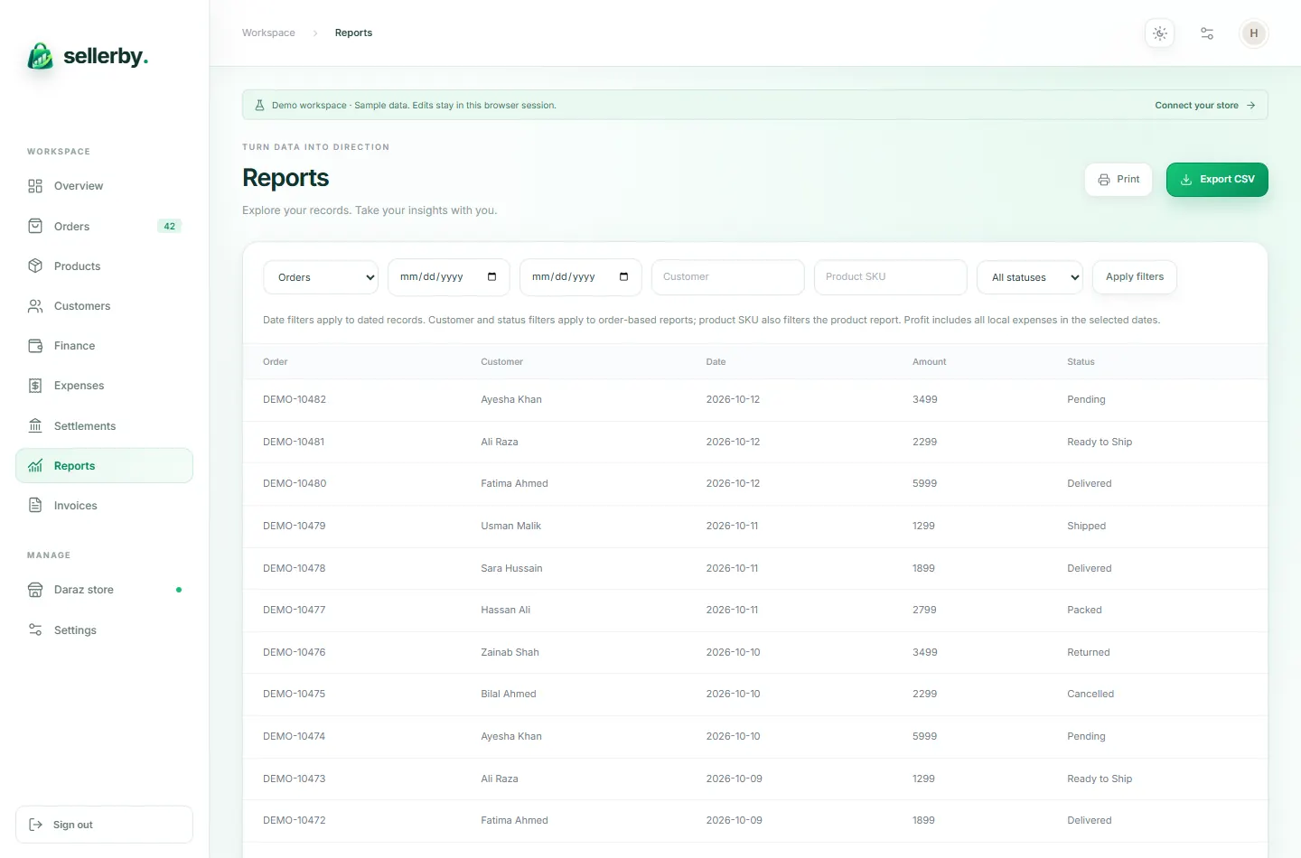Click the Orders clipboard icon in sidebar
This screenshot has width=1301, height=858.
click(35, 226)
